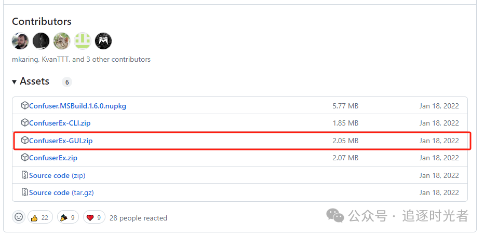The height and width of the screenshot is (235, 484).
Task: Collapse the Assets section triangle
Action: [x=15, y=82]
